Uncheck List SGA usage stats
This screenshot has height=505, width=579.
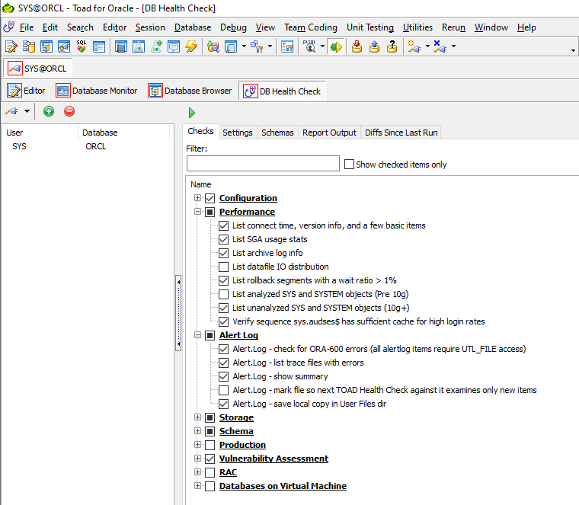click(x=223, y=239)
